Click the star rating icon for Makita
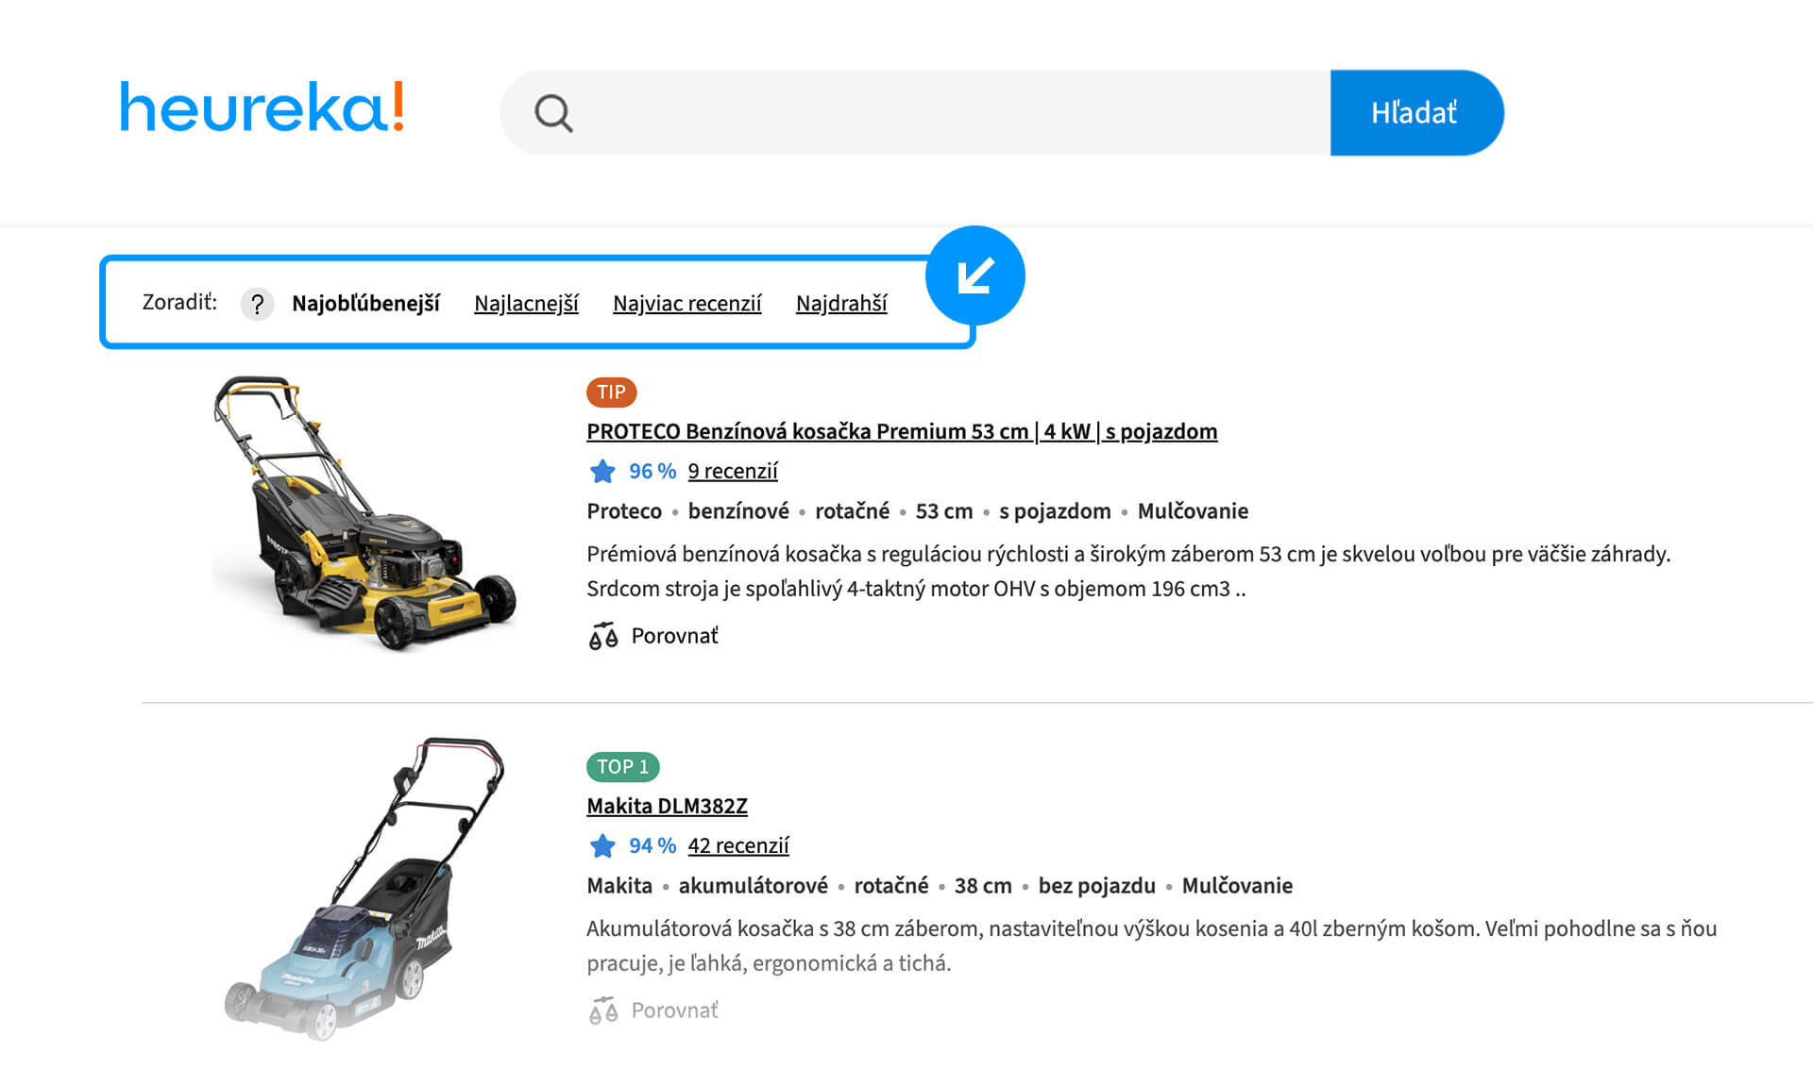The height and width of the screenshot is (1085, 1813). [x=602, y=845]
